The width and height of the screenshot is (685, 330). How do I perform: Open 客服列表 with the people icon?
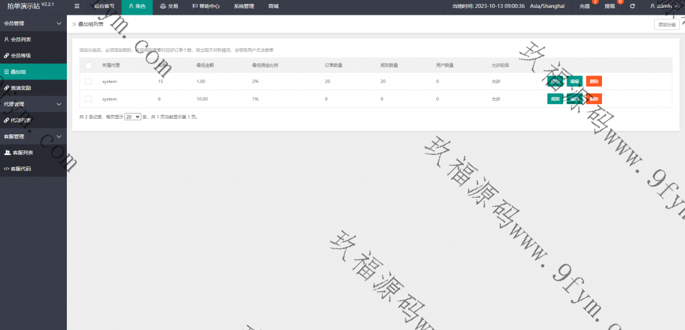[x=23, y=152]
